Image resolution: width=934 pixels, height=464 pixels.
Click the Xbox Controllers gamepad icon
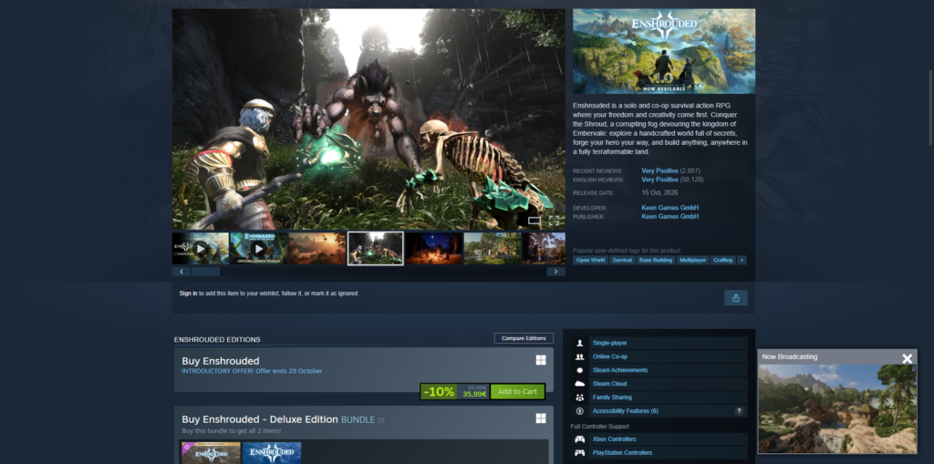(579, 439)
